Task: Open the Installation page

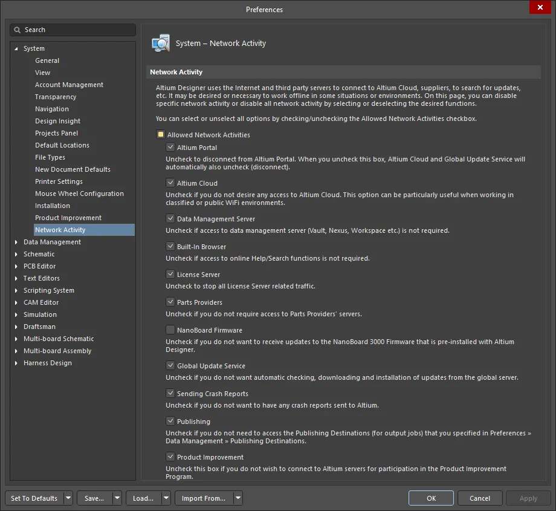Action: (x=53, y=205)
